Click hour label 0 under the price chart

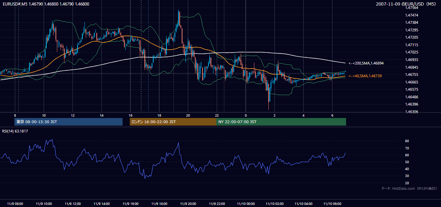click(246, 115)
